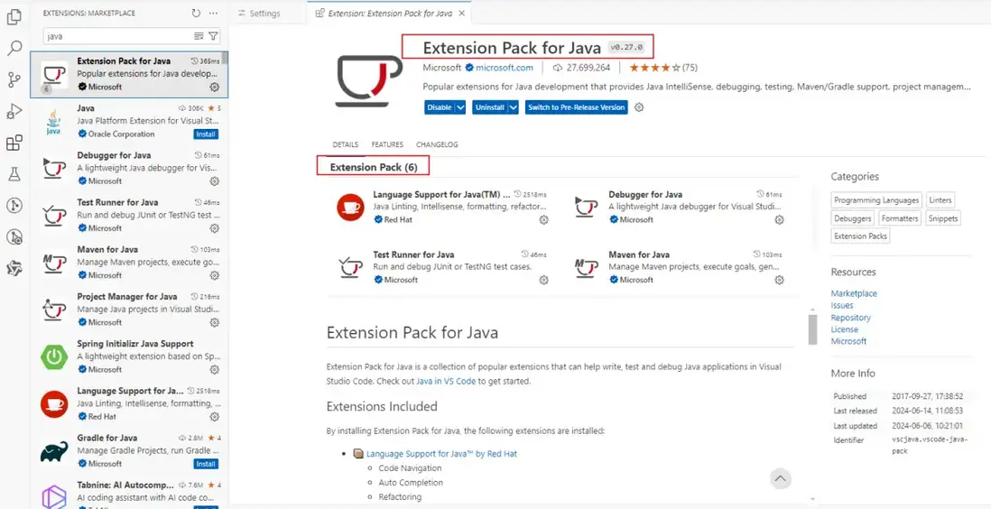Open gear on Maven for Java pack card
Screen dimensions: 991x509
pyautogui.click(x=779, y=280)
